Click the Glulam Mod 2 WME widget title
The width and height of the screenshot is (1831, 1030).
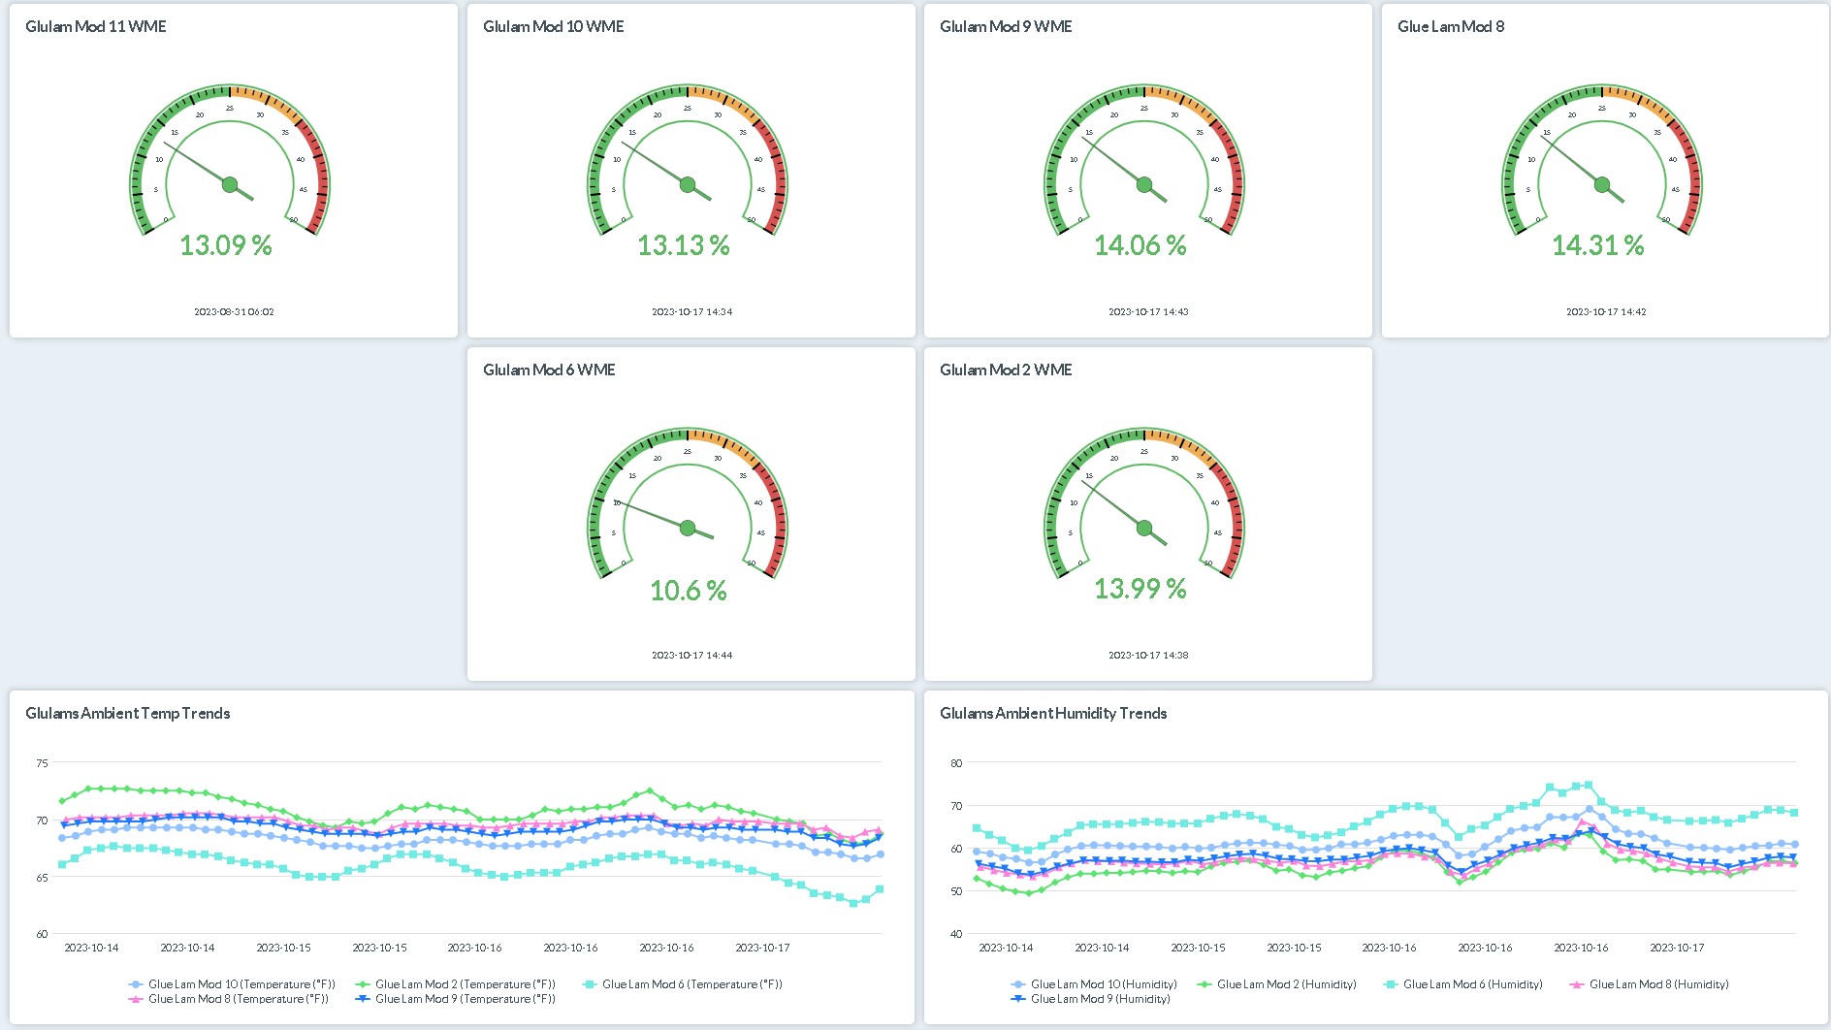(1006, 370)
